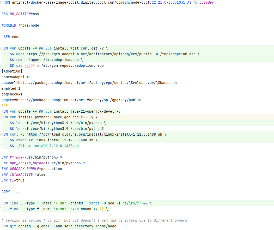Place cursor on MB_EDITION argument name
Image resolution: width=274 pixels, height=230 pixels.
[20, 14]
